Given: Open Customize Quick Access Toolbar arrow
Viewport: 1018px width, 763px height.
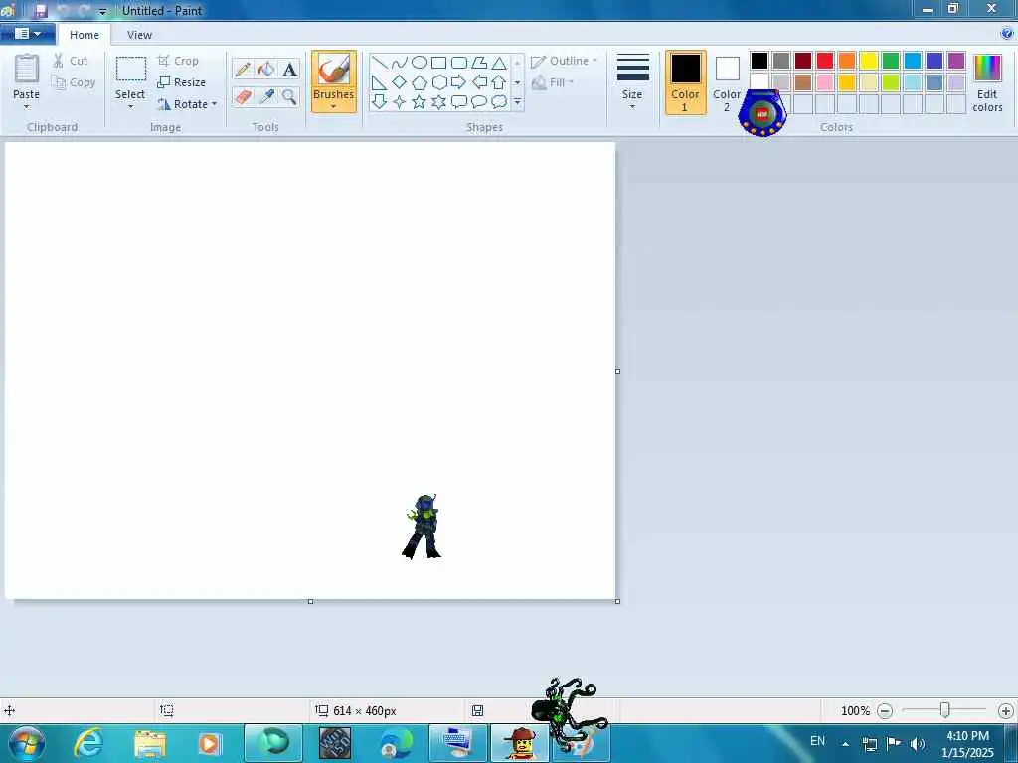Looking at the screenshot, I should [102, 11].
